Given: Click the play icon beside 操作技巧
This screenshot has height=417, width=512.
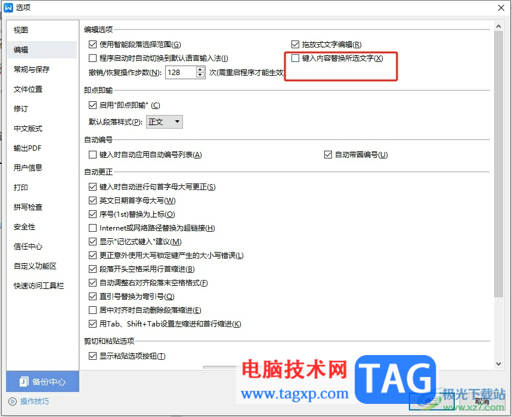Looking at the screenshot, I should click(x=13, y=402).
